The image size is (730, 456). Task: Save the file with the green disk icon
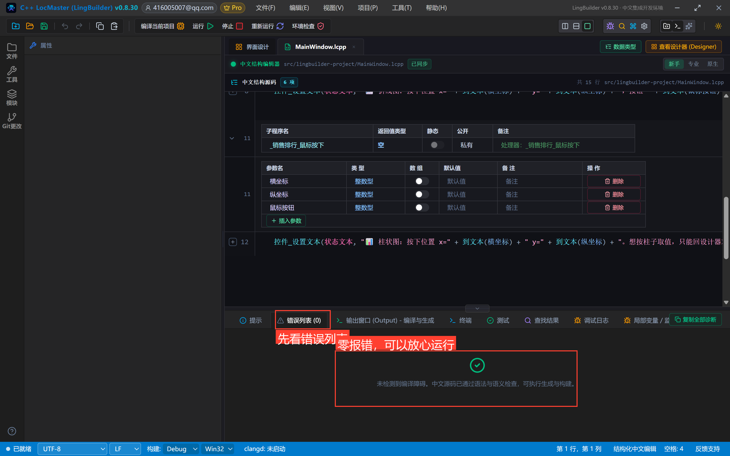44,26
